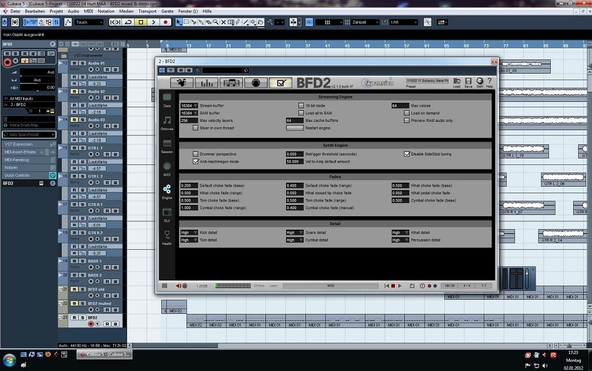Viewport: 592px width, 371px height.
Task: Click the VST Expression inspector section
Action: point(29,144)
